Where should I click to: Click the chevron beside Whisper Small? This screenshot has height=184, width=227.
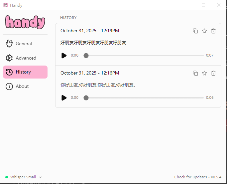pos(41,177)
